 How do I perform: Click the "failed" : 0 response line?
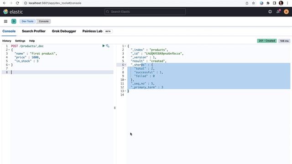coord(144,76)
